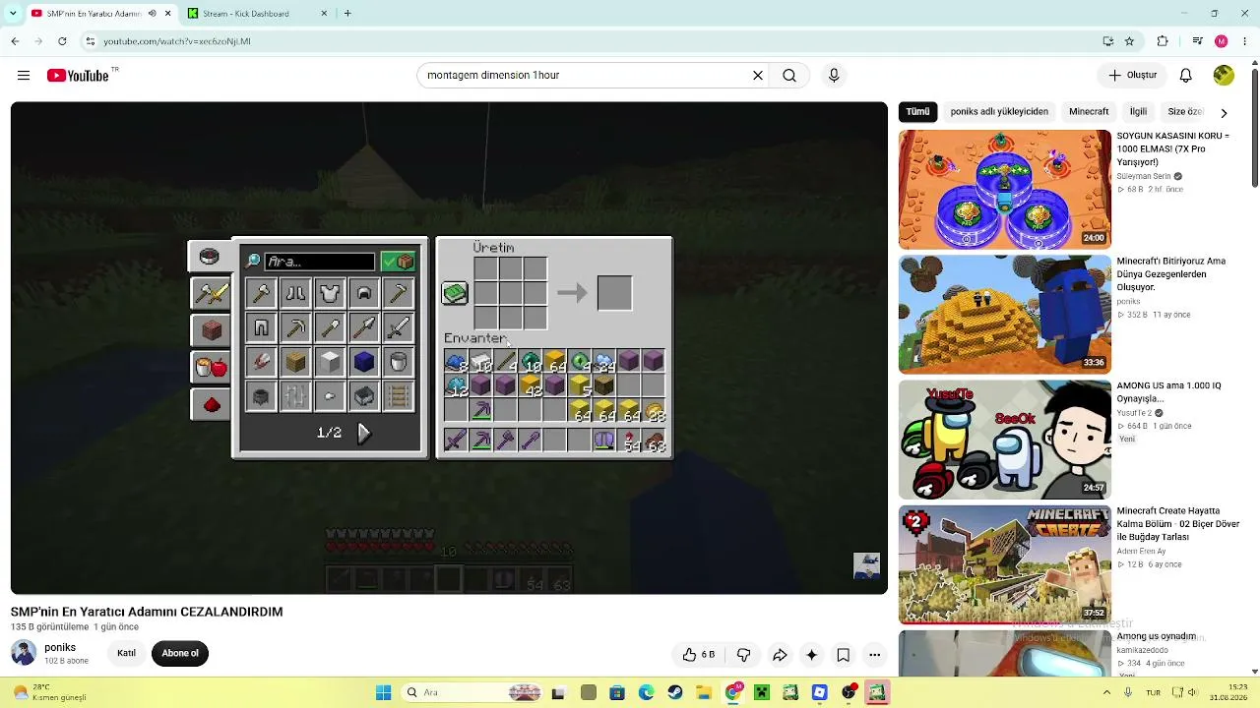Select the ladder recipe icon
Viewport: 1260px width, 708px height.
pos(399,396)
